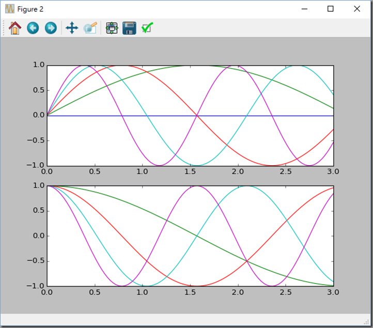Close the Figure 2 window

point(357,9)
